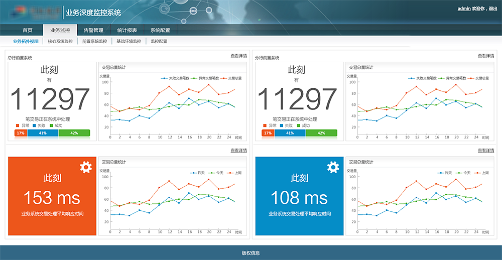This screenshot has width=502, height=260.
Task: Open the 统计报表 tab
Action: tap(127, 31)
